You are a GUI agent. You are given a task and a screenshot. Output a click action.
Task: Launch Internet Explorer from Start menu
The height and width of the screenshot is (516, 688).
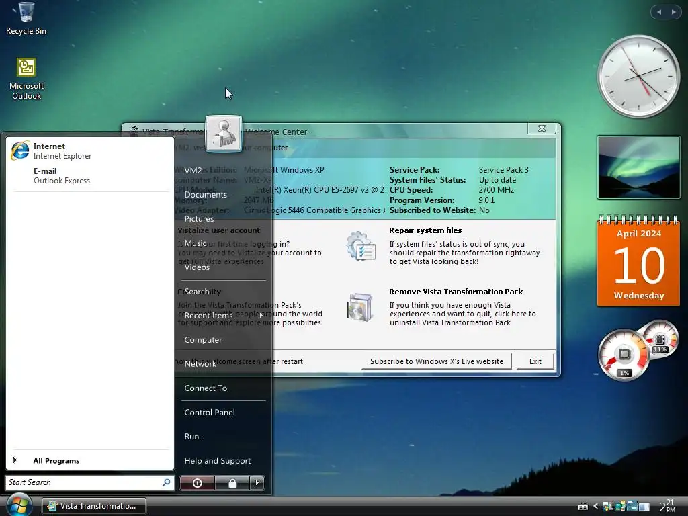tap(90, 151)
